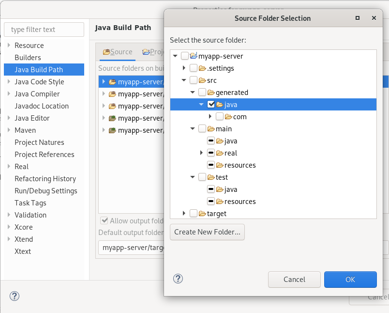Open Project References page
Viewport: 389px width, 313px height.
click(45, 154)
